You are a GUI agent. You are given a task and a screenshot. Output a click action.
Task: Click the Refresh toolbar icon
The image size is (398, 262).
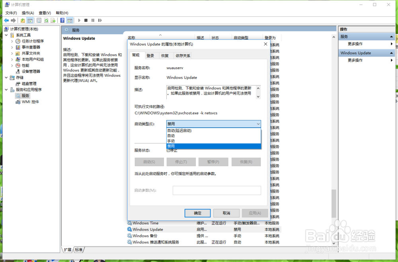[46, 20]
